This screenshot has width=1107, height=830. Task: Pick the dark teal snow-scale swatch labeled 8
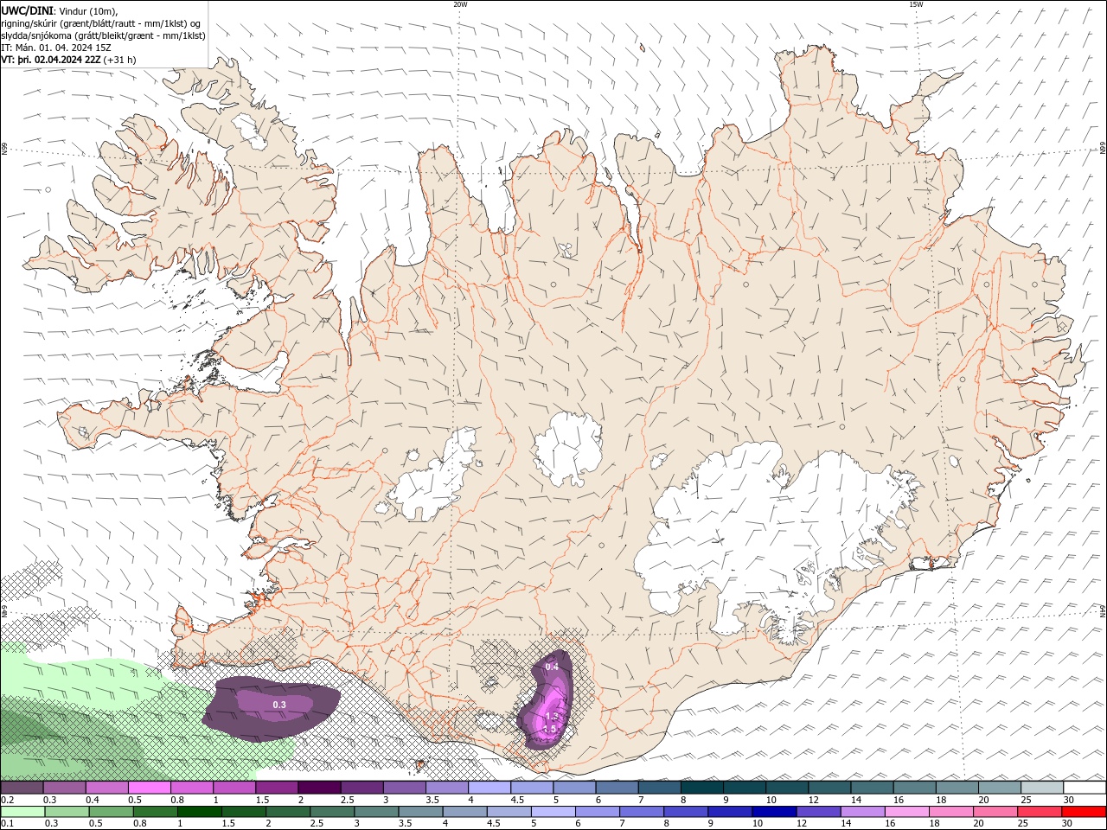pyautogui.click(x=701, y=788)
